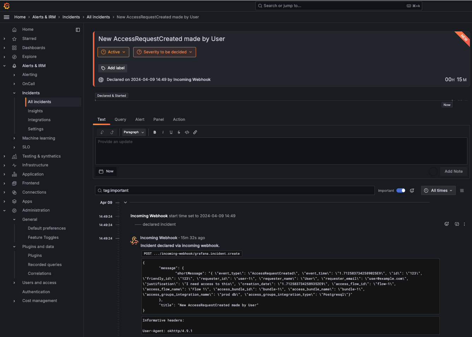The width and height of the screenshot is (472, 337).
Task: Click the Bold formatting icon
Action: coord(155,132)
